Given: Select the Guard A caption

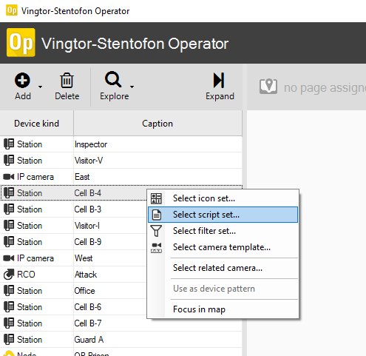Looking at the screenshot, I should (x=89, y=340).
